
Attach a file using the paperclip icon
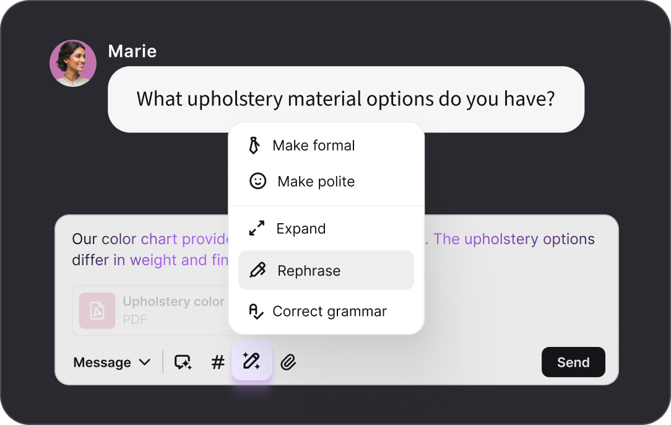288,362
